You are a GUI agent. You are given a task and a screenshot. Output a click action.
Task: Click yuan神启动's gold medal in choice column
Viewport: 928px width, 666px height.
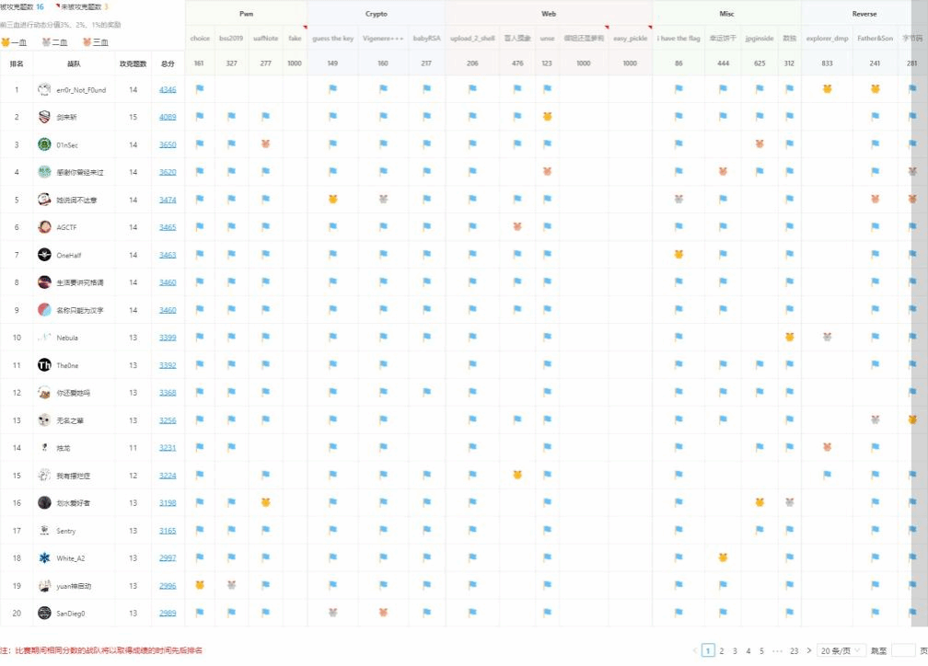tap(200, 585)
